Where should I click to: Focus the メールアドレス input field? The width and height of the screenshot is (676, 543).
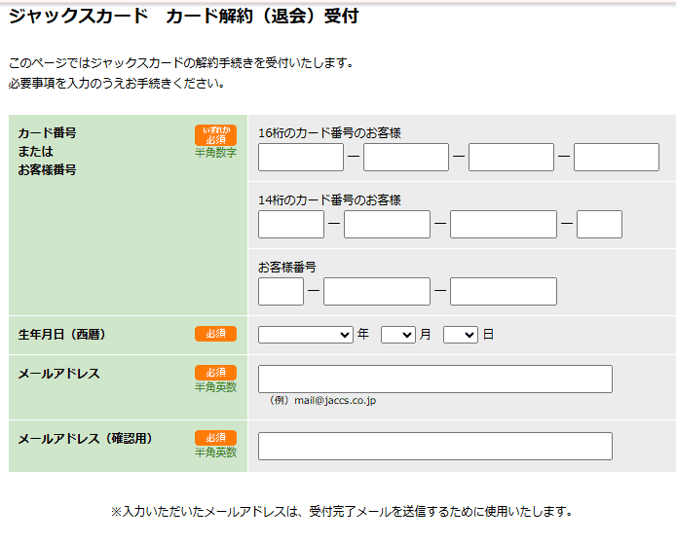pos(435,379)
